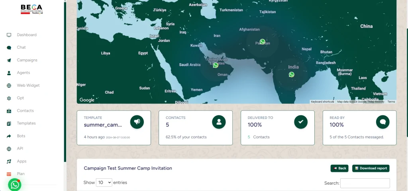Open the entries count dropdown
The width and height of the screenshot is (408, 191).
coord(104,183)
